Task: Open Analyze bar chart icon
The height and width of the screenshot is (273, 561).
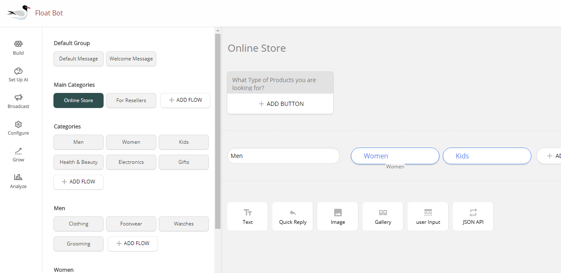Action: pyautogui.click(x=18, y=177)
